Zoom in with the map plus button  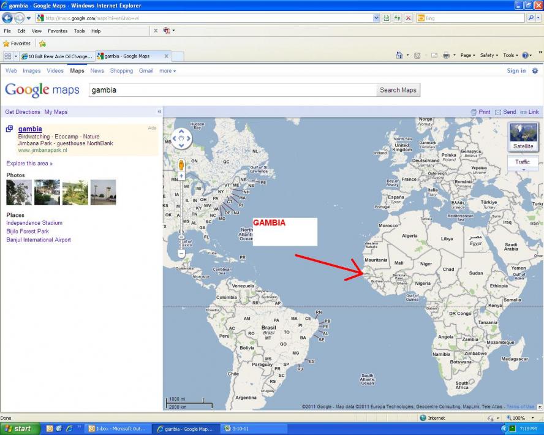click(181, 176)
